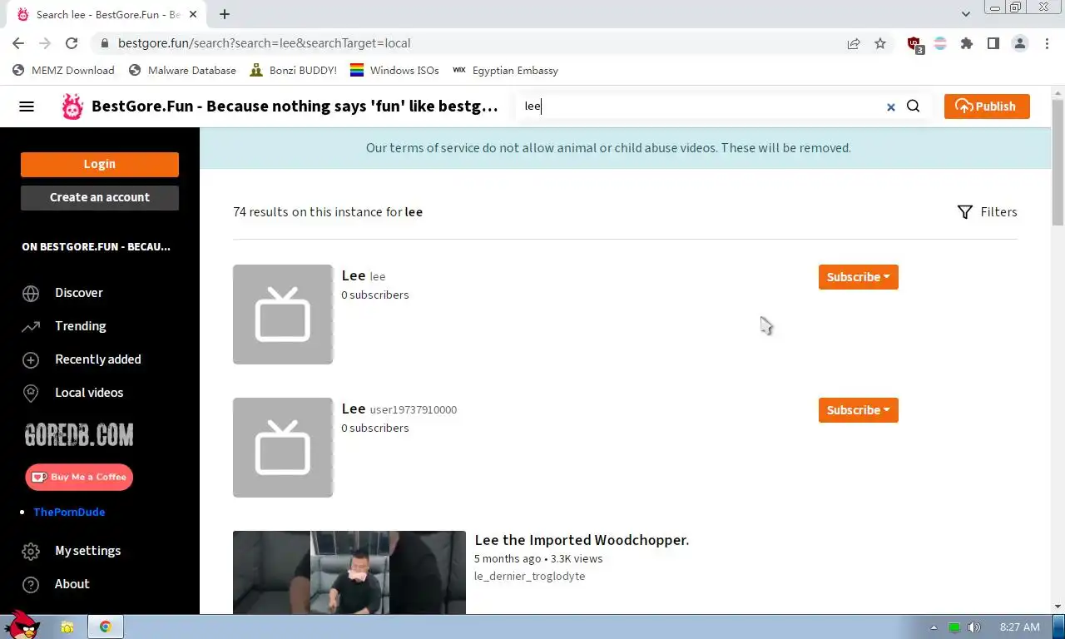The height and width of the screenshot is (639, 1065).
Task: Show hidden tray icons arrow
Action: [x=934, y=627]
